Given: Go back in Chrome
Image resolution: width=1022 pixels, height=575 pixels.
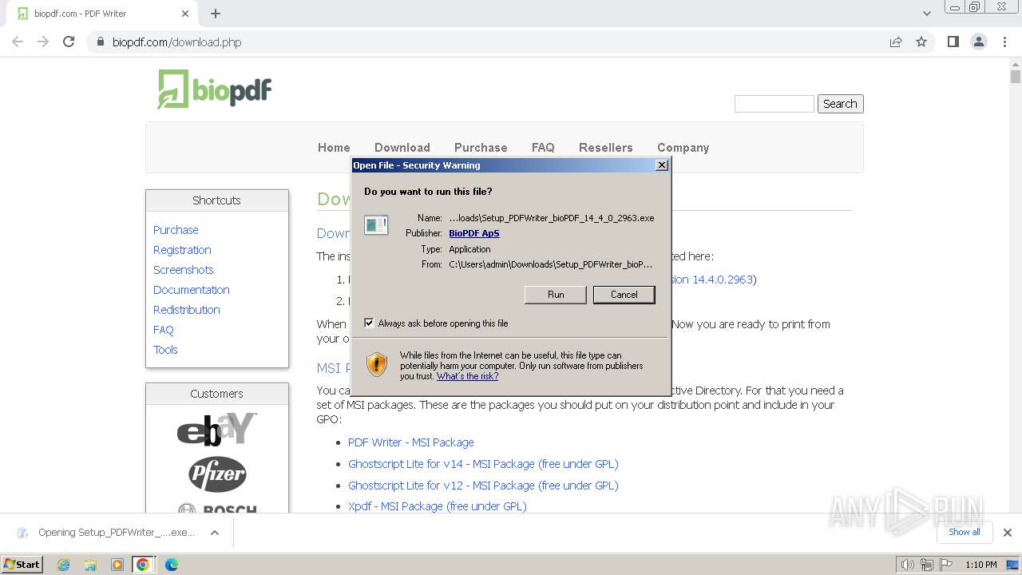Looking at the screenshot, I should (x=18, y=42).
